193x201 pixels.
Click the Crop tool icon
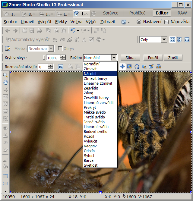pyautogui.click(x=5, y=90)
